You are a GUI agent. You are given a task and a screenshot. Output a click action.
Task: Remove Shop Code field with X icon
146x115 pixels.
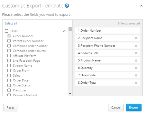click(136, 75)
